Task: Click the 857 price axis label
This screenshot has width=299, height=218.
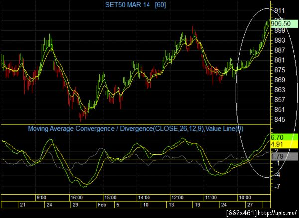Action: [x=280, y=100]
